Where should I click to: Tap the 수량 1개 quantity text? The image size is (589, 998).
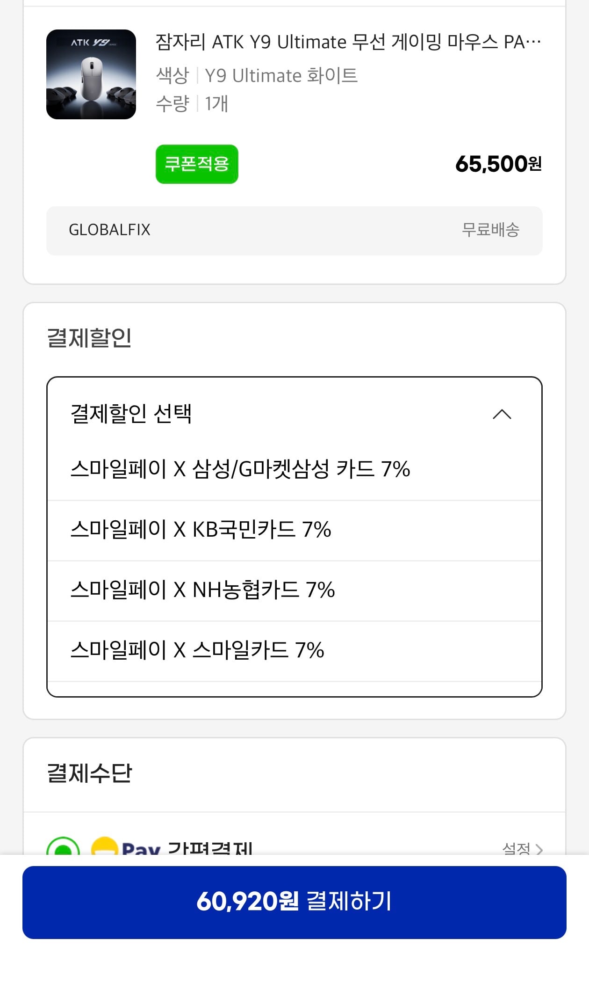coord(192,103)
